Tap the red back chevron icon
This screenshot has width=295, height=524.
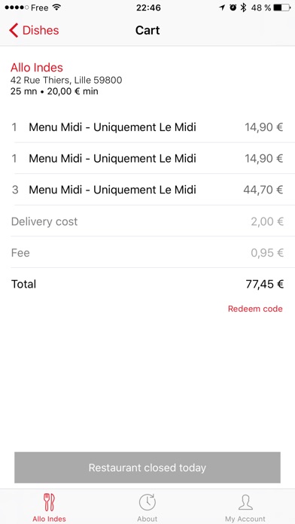tap(14, 30)
